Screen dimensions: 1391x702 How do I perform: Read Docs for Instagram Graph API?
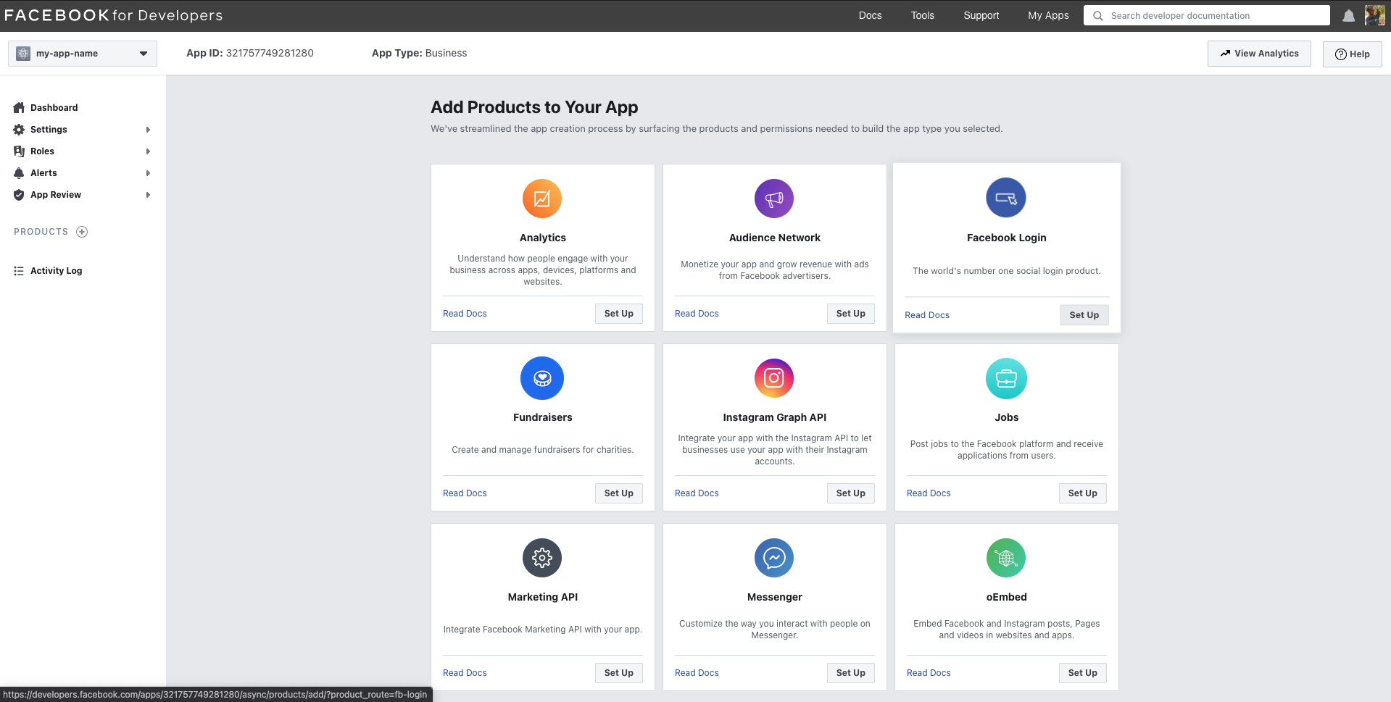pos(697,493)
